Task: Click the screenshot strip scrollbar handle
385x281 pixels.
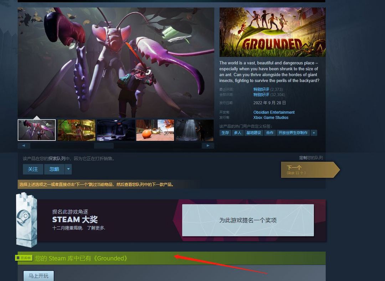Action: point(104,145)
